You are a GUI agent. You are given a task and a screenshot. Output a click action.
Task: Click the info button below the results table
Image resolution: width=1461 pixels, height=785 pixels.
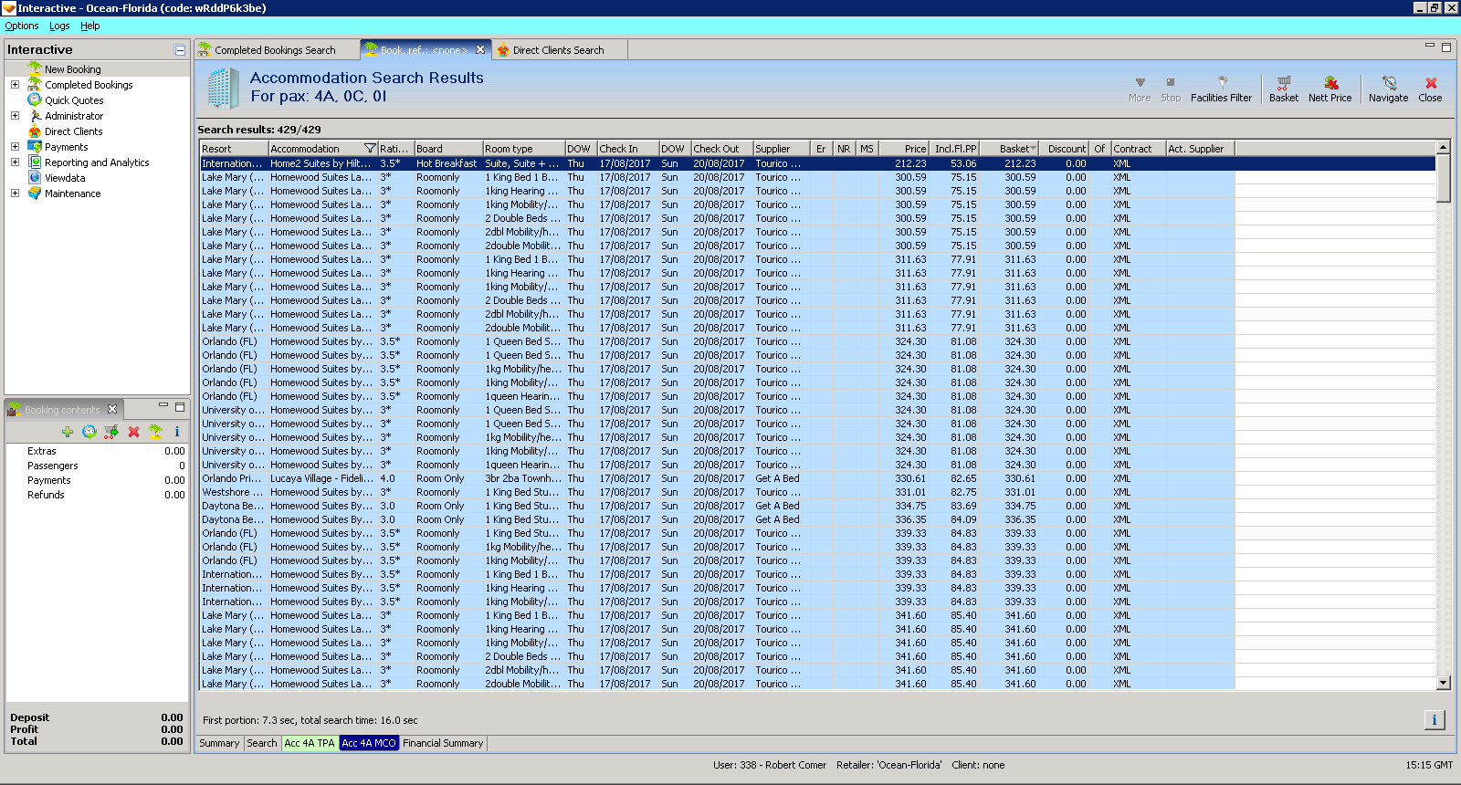click(x=1435, y=720)
